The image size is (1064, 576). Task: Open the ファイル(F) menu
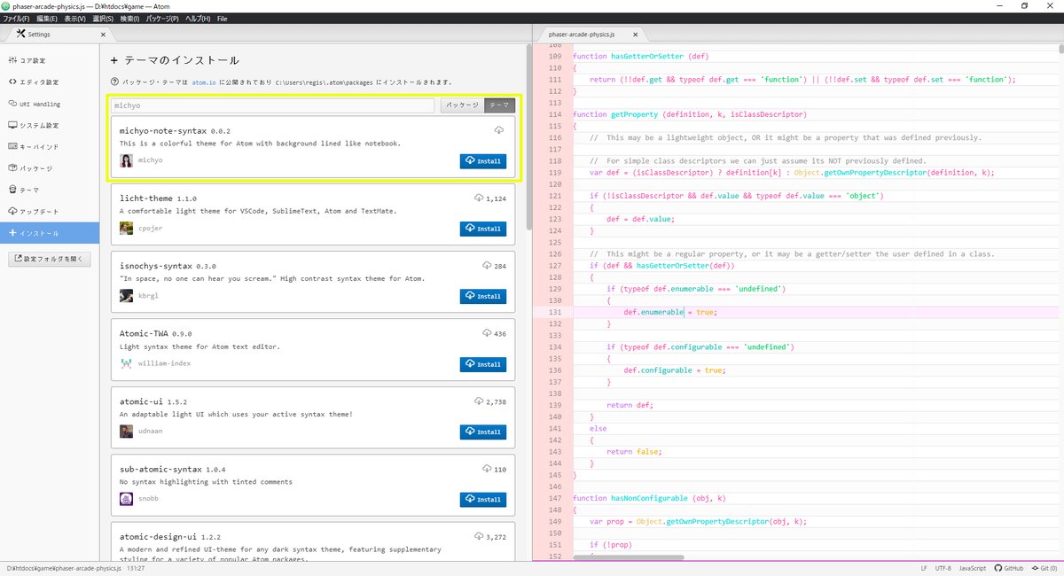(x=16, y=18)
